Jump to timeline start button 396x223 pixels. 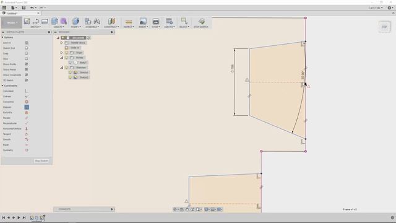pos(4,217)
